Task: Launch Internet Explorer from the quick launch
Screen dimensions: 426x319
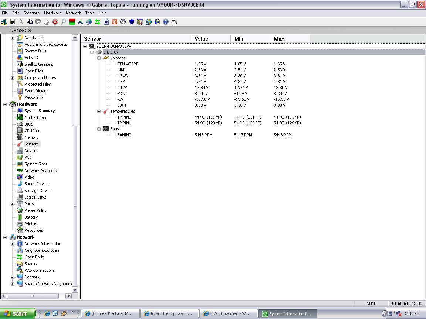Action: coord(47,313)
